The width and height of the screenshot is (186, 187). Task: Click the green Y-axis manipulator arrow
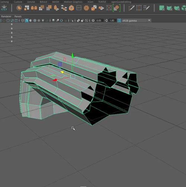[x=73, y=55]
